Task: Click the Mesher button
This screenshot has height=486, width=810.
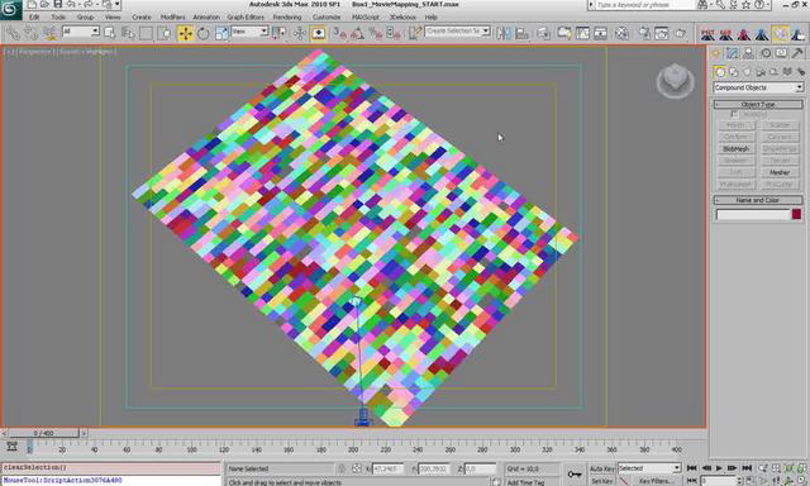Action: tap(779, 172)
